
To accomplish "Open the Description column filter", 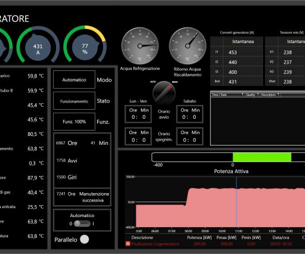I will coord(278,94).
